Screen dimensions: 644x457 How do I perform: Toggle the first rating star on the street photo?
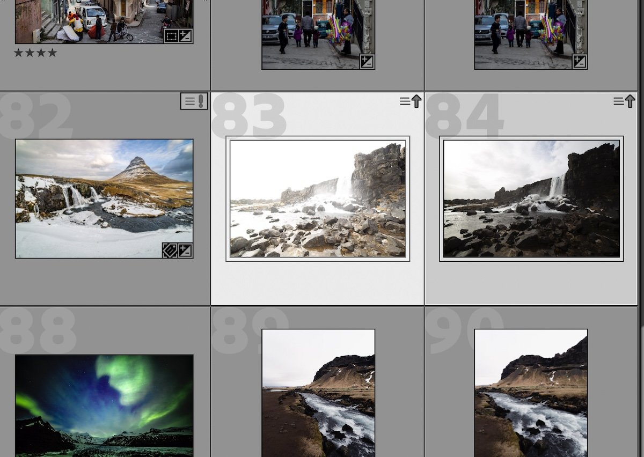pyautogui.click(x=18, y=53)
